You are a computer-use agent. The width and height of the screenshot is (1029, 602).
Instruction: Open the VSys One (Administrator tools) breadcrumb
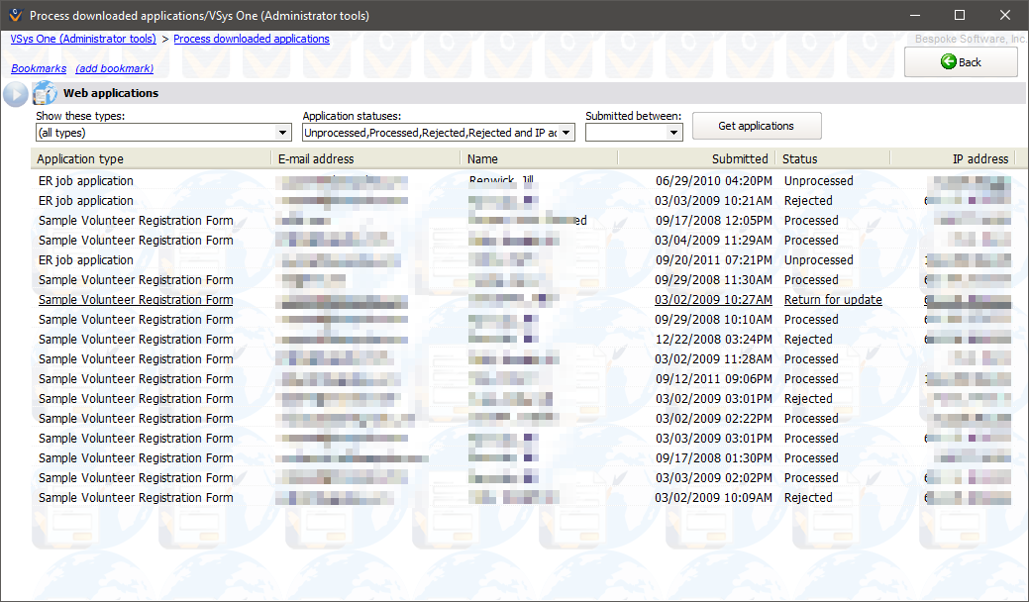[83, 39]
